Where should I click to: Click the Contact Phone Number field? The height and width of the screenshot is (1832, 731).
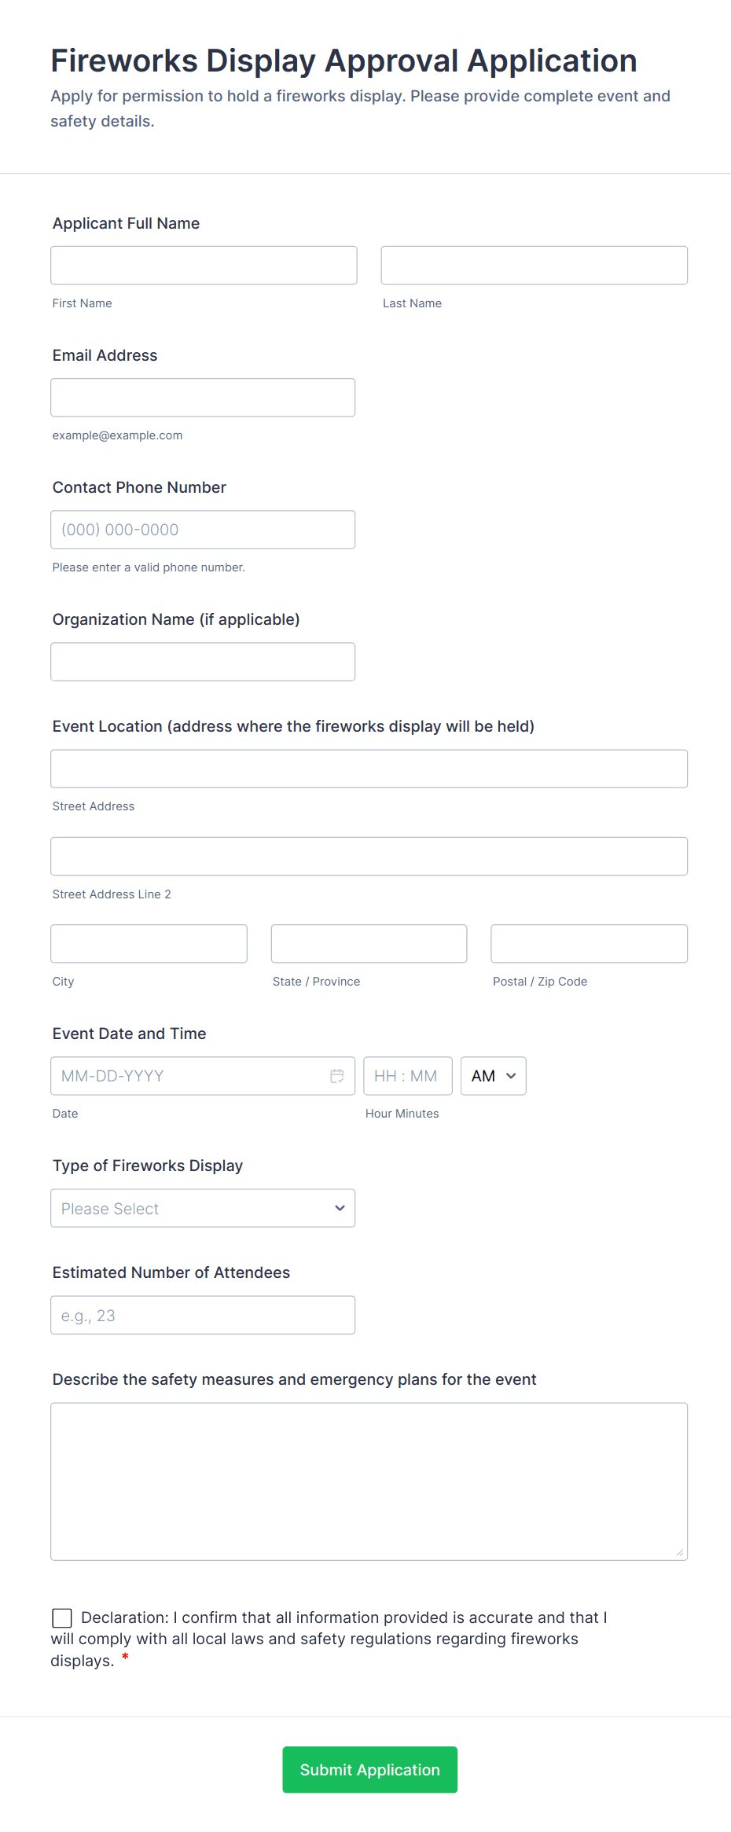click(203, 529)
